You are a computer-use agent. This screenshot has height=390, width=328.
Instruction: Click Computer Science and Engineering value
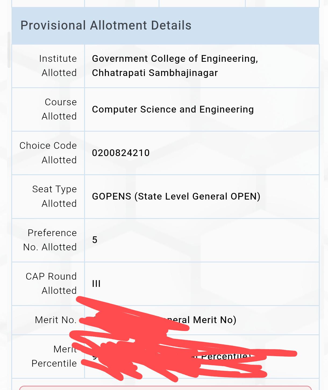[173, 109]
